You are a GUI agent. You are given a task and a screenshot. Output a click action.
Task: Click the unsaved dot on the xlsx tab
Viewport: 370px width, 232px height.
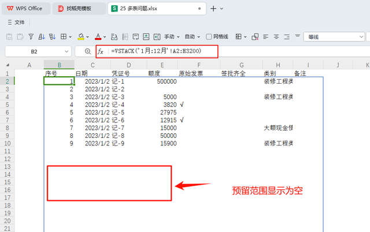(x=199, y=9)
